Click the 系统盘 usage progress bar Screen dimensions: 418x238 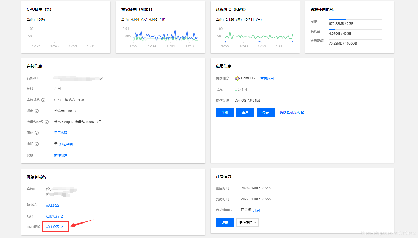[356, 30]
